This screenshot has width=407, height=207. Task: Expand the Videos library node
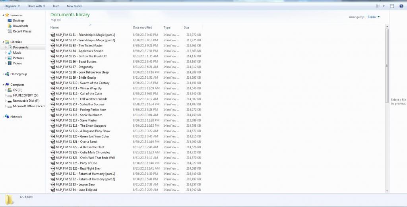(x=6, y=63)
